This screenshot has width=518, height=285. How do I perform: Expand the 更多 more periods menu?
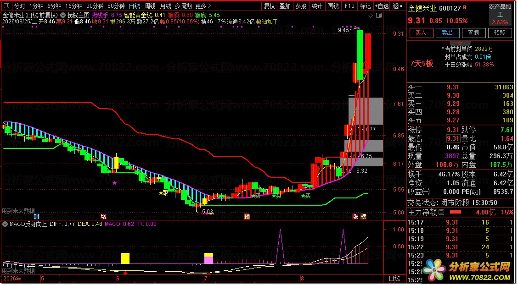[x=203, y=6]
